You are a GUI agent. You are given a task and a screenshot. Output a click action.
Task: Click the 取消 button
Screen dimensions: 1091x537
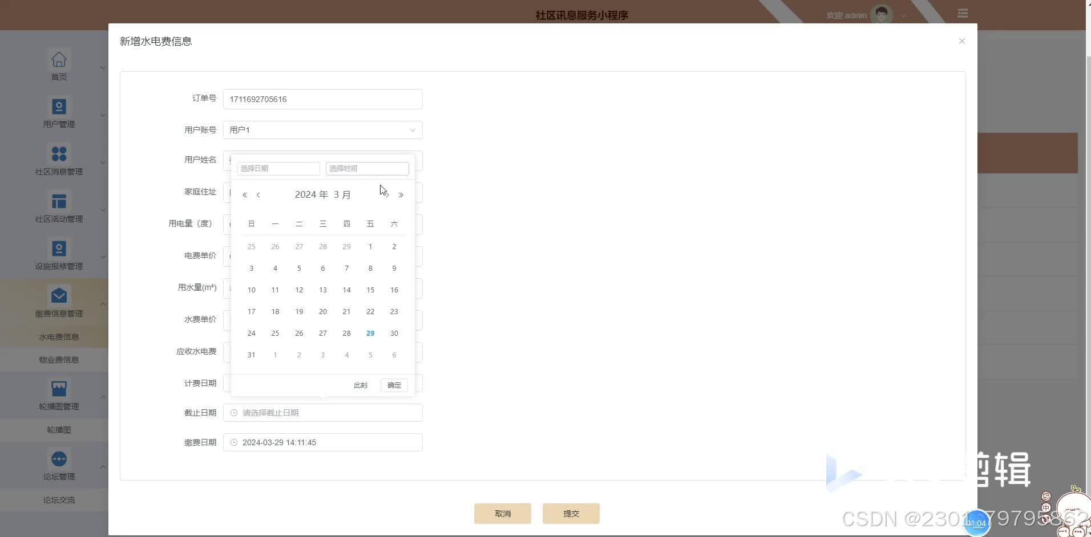(x=503, y=514)
